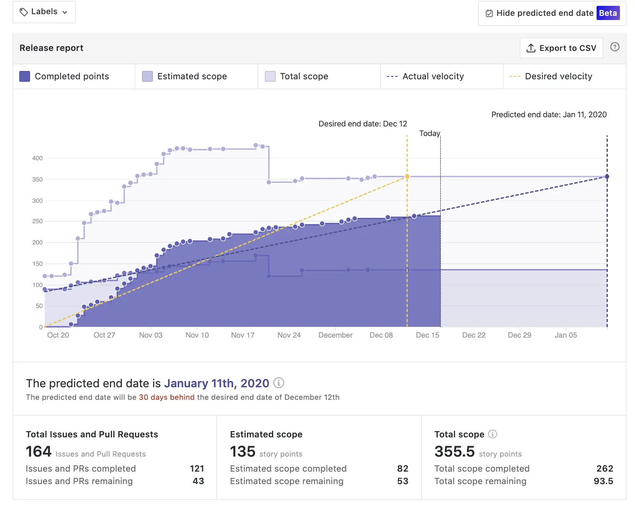Click 'Total scope completed' row
Screen dimensions: 635x505
(x=524, y=469)
